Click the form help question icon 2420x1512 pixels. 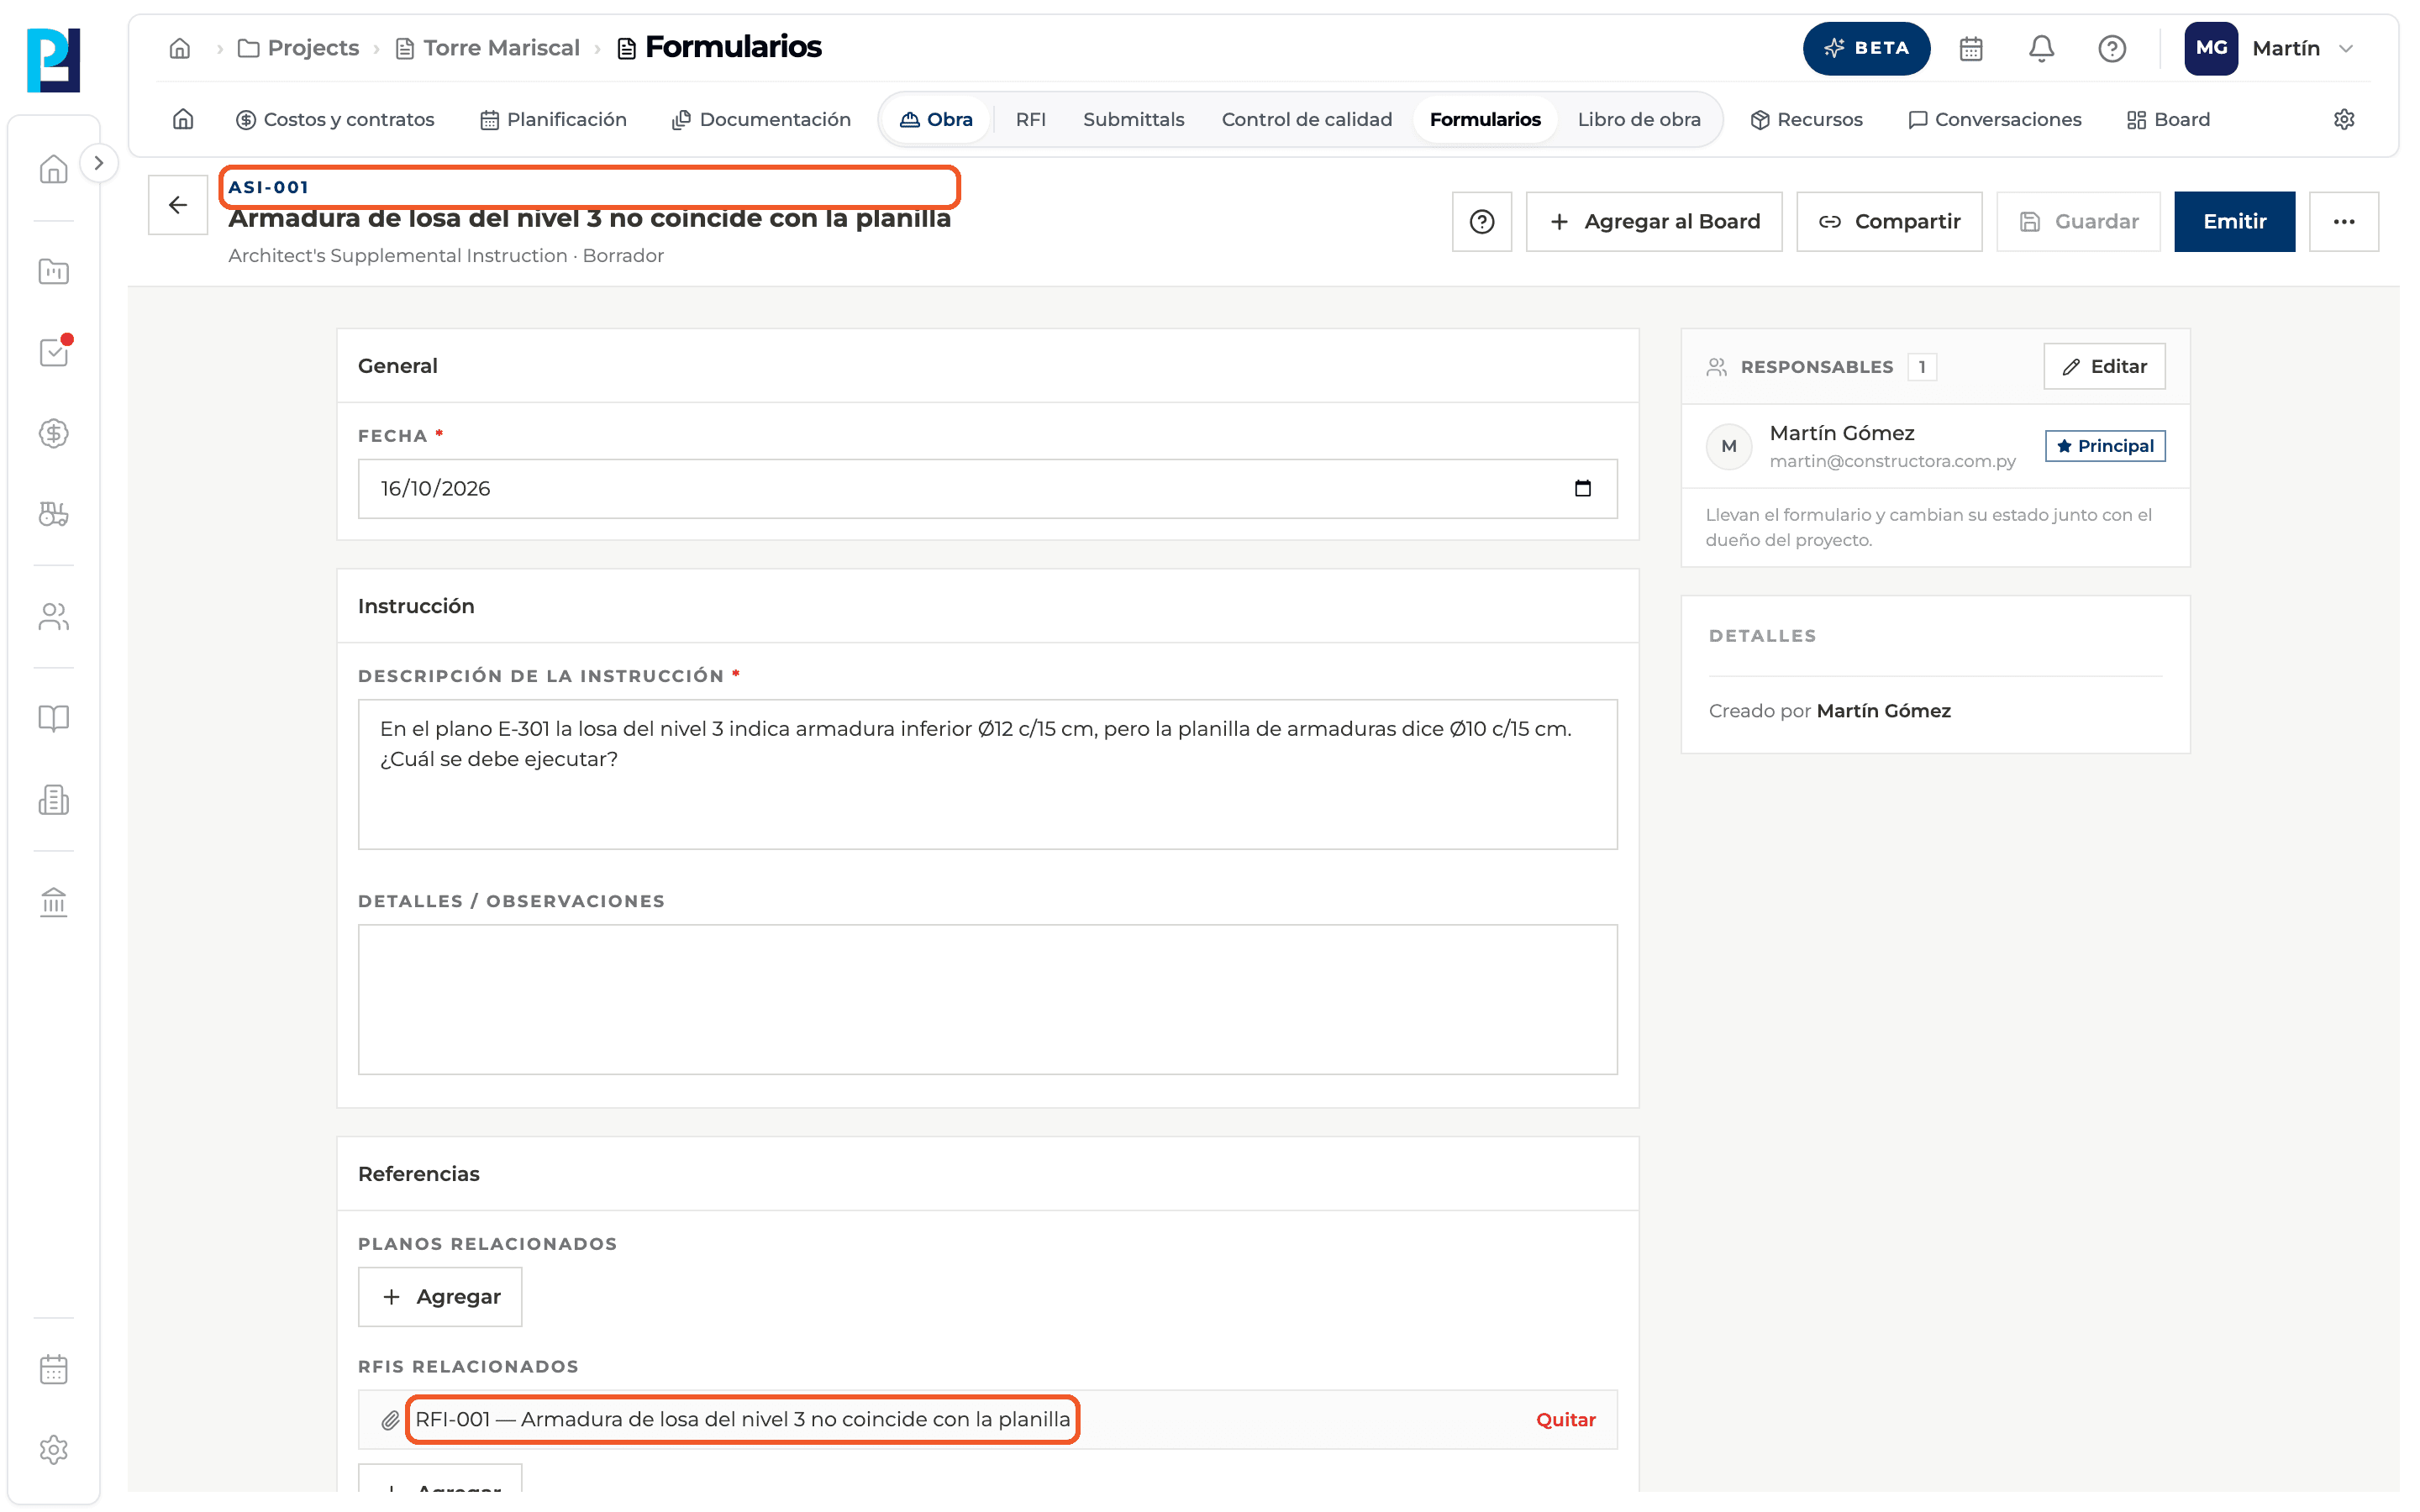pyautogui.click(x=1481, y=221)
